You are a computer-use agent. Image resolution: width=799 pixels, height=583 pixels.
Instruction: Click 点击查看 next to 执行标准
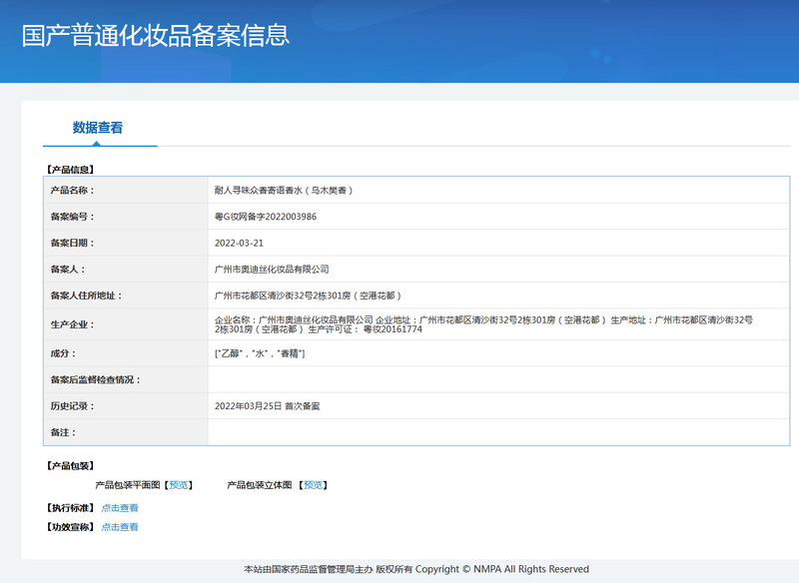(x=120, y=508)
